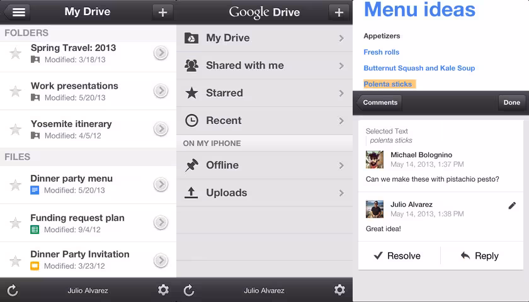This screenshot has height=302, width=529.
Task: Click the Sheets icon under Funding request plan
Action: tap(35, 230)
